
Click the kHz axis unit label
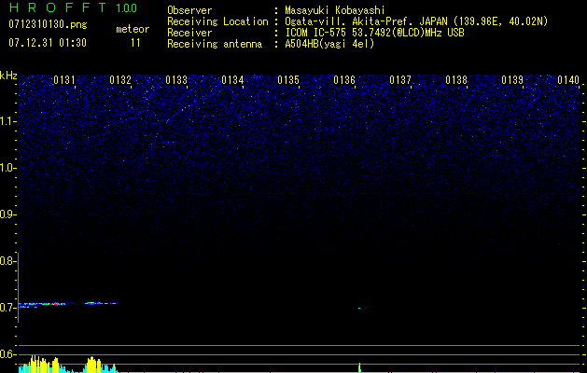(x=8, y=76)
